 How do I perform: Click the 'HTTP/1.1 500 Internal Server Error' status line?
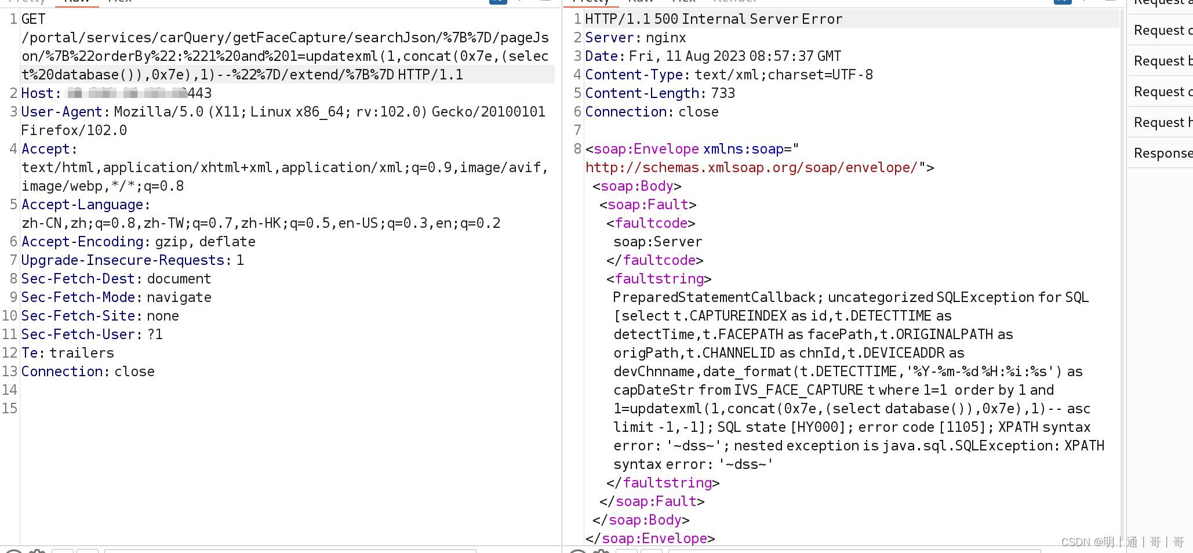(714, 19)
